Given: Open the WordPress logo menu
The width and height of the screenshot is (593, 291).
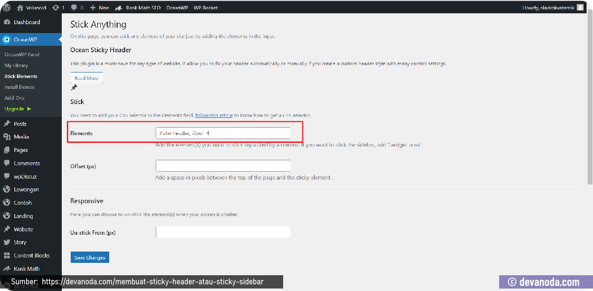Looking at the screenshot, I should (x=7, y=7).
